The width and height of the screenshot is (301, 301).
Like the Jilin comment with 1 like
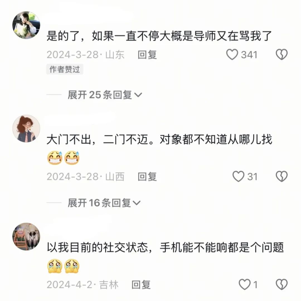(x=245, y=284)
